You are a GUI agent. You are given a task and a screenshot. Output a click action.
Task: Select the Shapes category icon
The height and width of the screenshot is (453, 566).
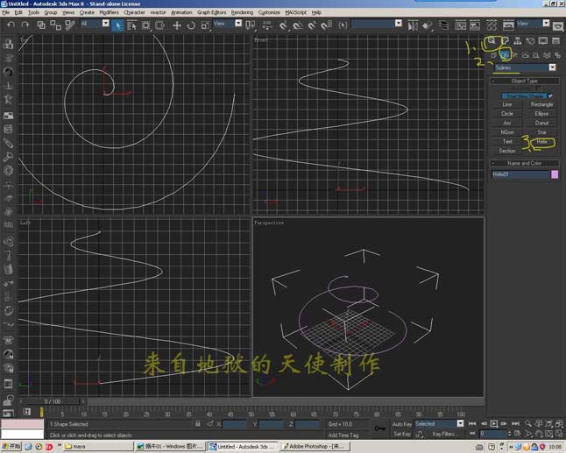505,55
